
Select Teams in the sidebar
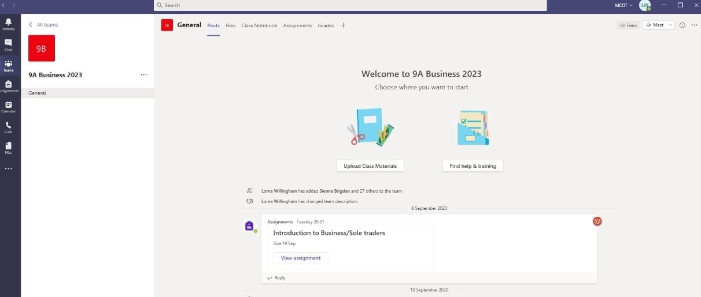point(8,66)
